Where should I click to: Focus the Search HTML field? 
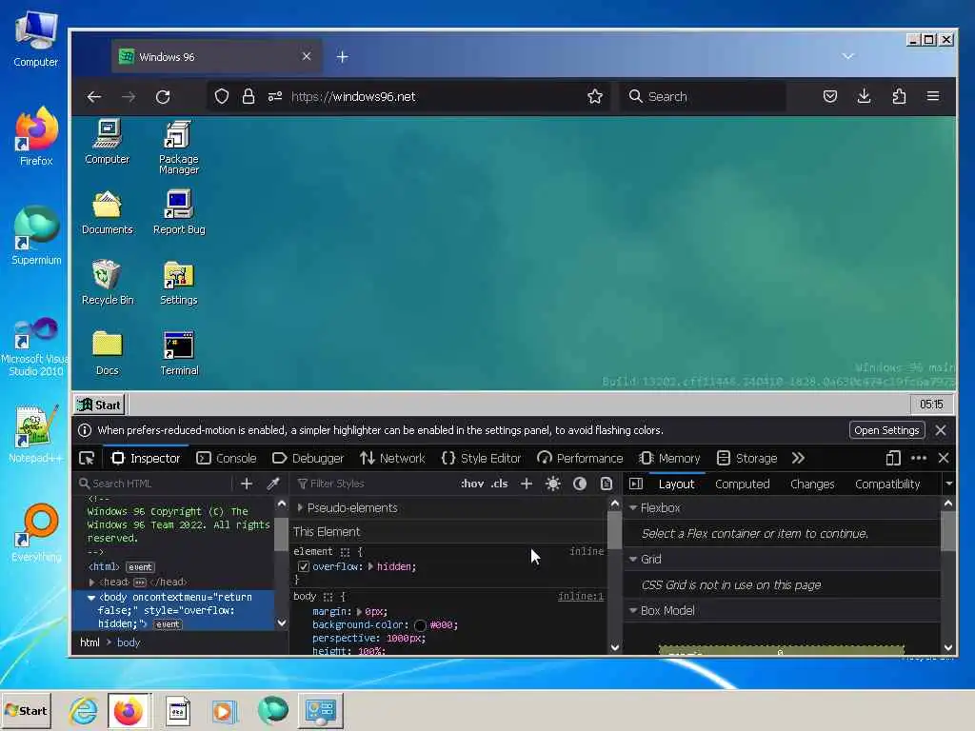(154, 484)
